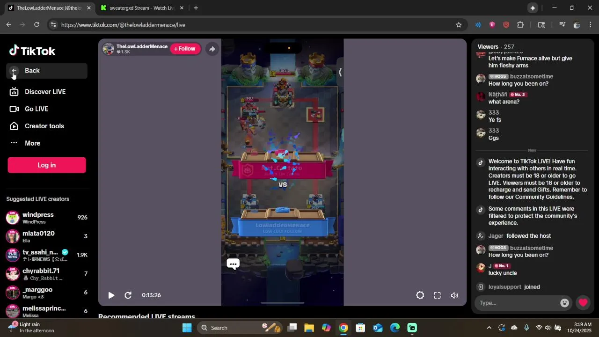
Task: Open Gemini sparkle button in title bar
Action: pyautogui.click(x=533, y=8)
